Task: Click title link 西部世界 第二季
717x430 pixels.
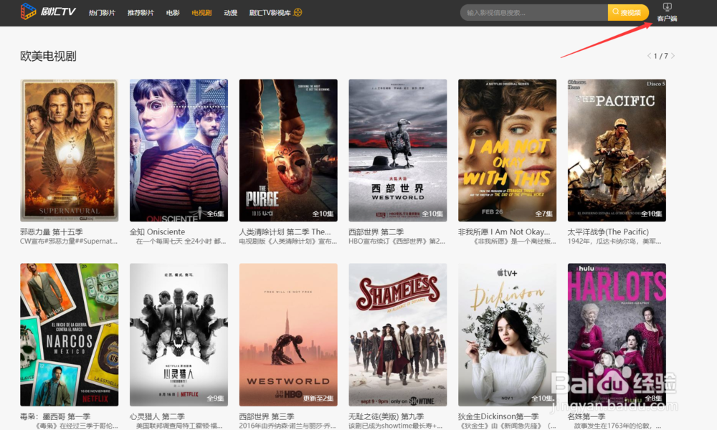Action: pos(376,231)
